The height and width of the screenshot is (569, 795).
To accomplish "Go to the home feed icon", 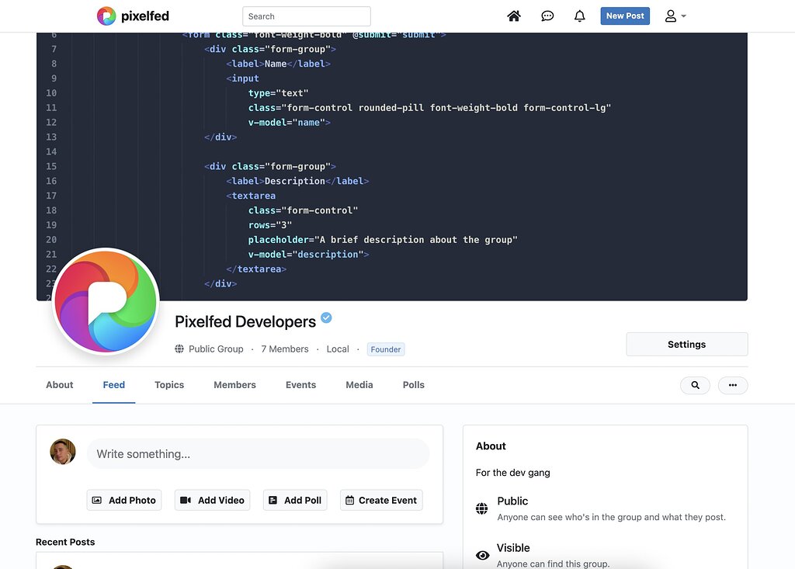I will pyautogui.click(x=514, y=16).
